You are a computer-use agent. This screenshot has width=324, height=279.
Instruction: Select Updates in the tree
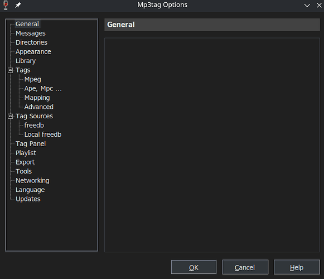(x=28, y=199)
